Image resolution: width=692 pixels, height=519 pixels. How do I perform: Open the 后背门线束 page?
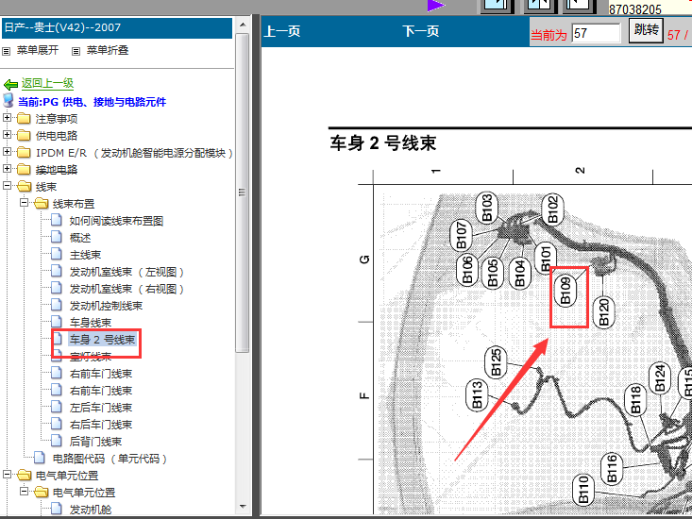pos(95,442)
